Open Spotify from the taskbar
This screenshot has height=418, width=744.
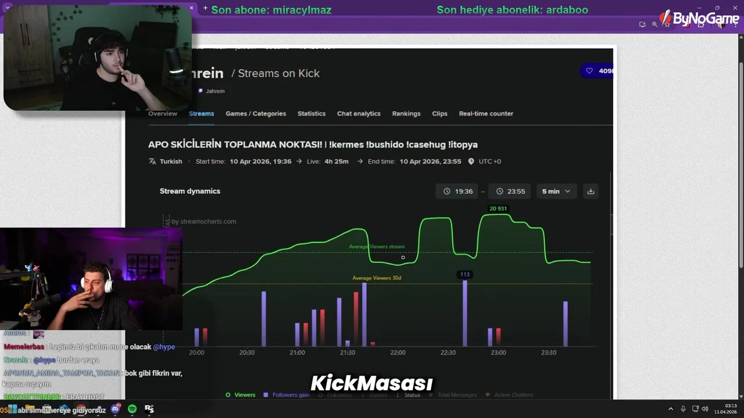pyautogui.click(x=133, y=409)
